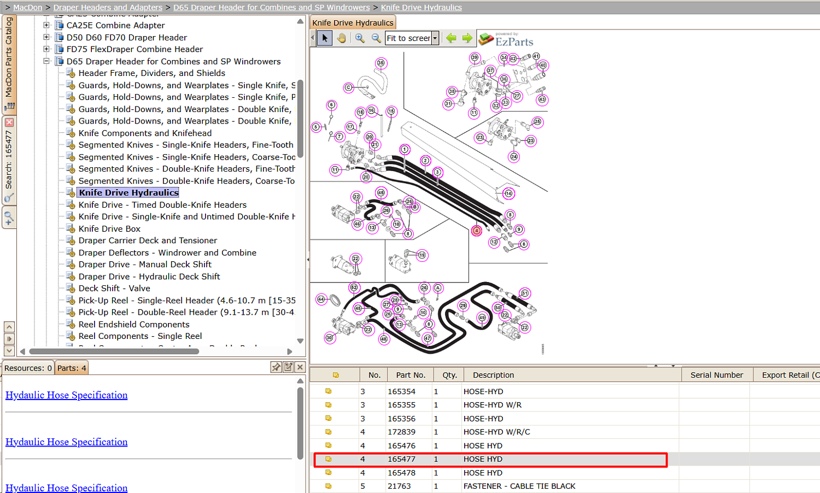Sort by the Description column header
Image resolution: width=820 pixels, height=493 pixels.
click(572, 375)
